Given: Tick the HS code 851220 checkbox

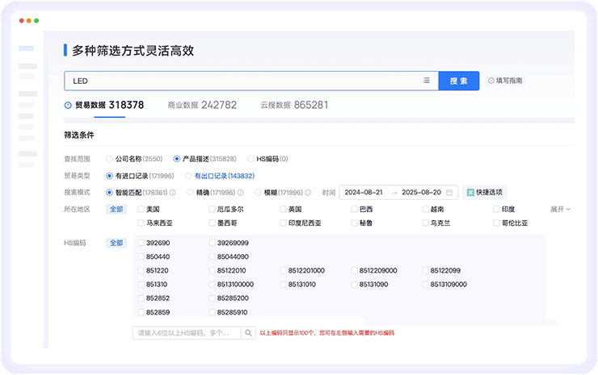Looking at the screenshot, I should (x=141, y=271).
